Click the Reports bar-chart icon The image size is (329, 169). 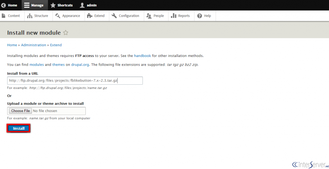point(173,16)
